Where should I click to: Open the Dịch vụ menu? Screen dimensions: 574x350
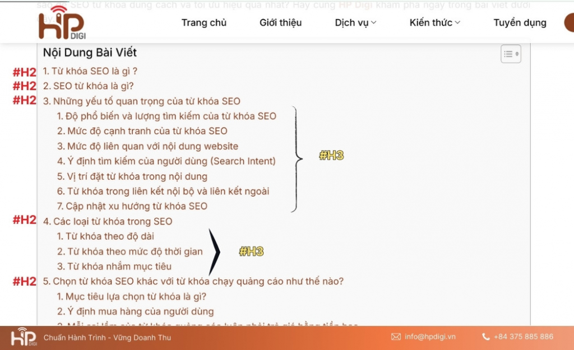click(x=351, y=22)
